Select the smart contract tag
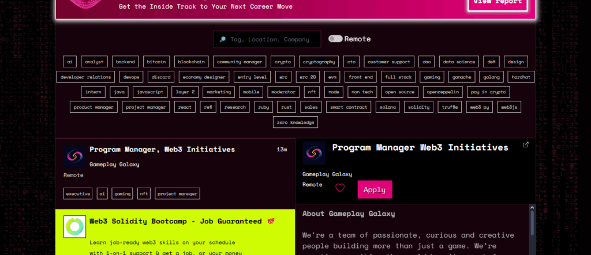591x255 pixels. 348,107
